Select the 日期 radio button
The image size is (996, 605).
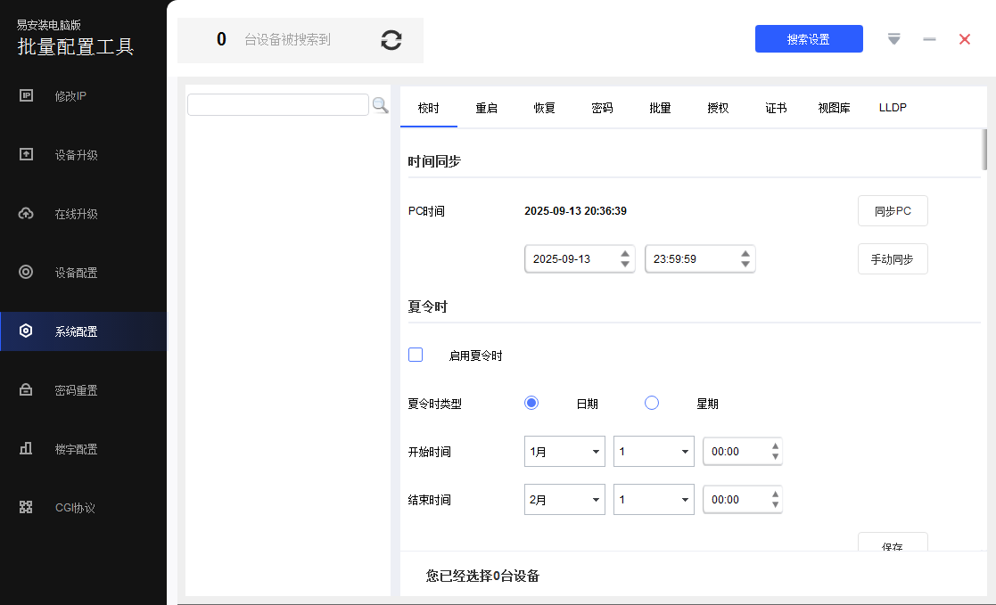(x=531, y=403)
